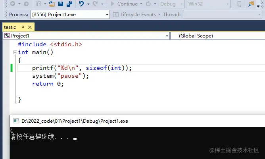The height and width of the screenshot is (159, 265).
Task: Open the Debug configuration dropdown
Action: 171,4
